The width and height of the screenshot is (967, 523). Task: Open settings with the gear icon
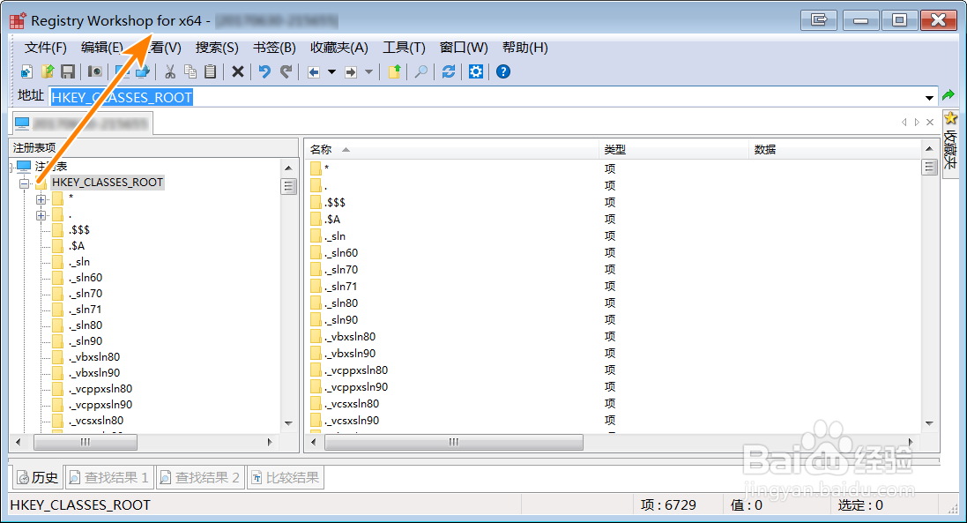tap(475, 71)
